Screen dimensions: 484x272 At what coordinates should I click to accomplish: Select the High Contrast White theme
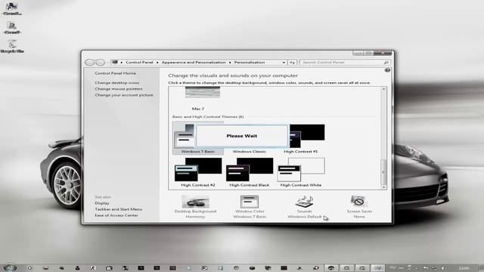301,172
